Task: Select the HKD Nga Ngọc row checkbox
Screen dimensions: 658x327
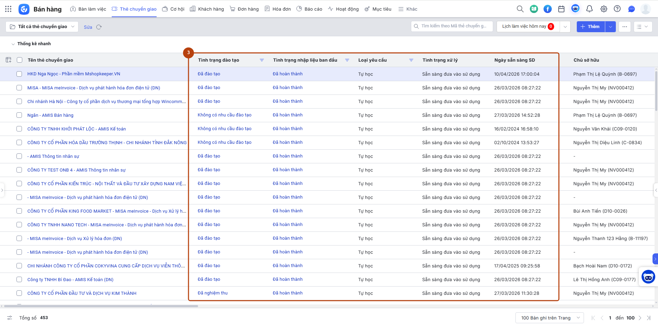Action: [19, 74]
